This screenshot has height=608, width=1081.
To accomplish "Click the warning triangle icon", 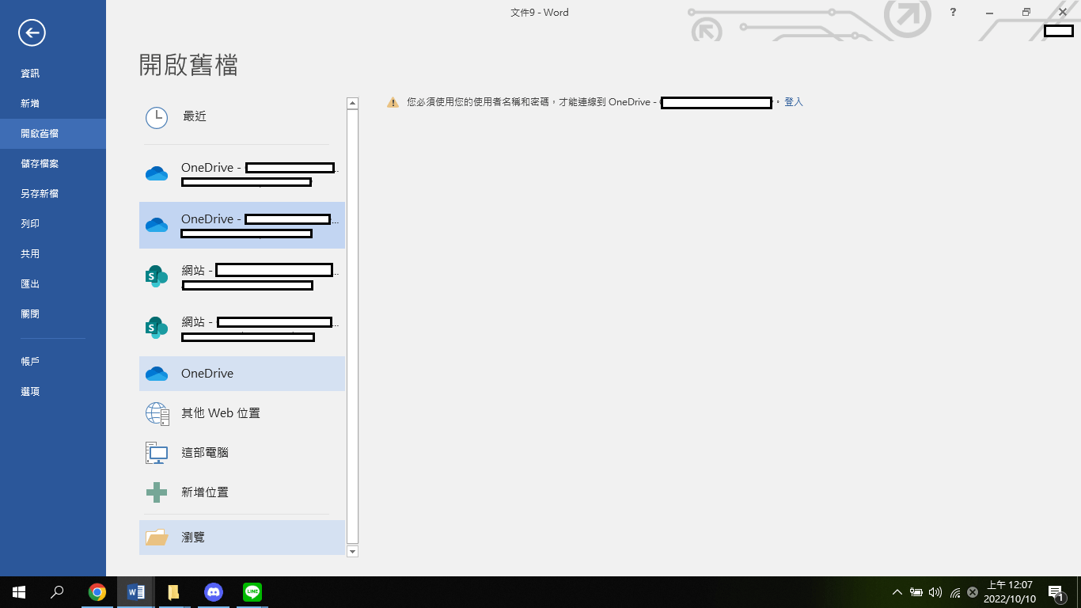I will coord(393,102).
